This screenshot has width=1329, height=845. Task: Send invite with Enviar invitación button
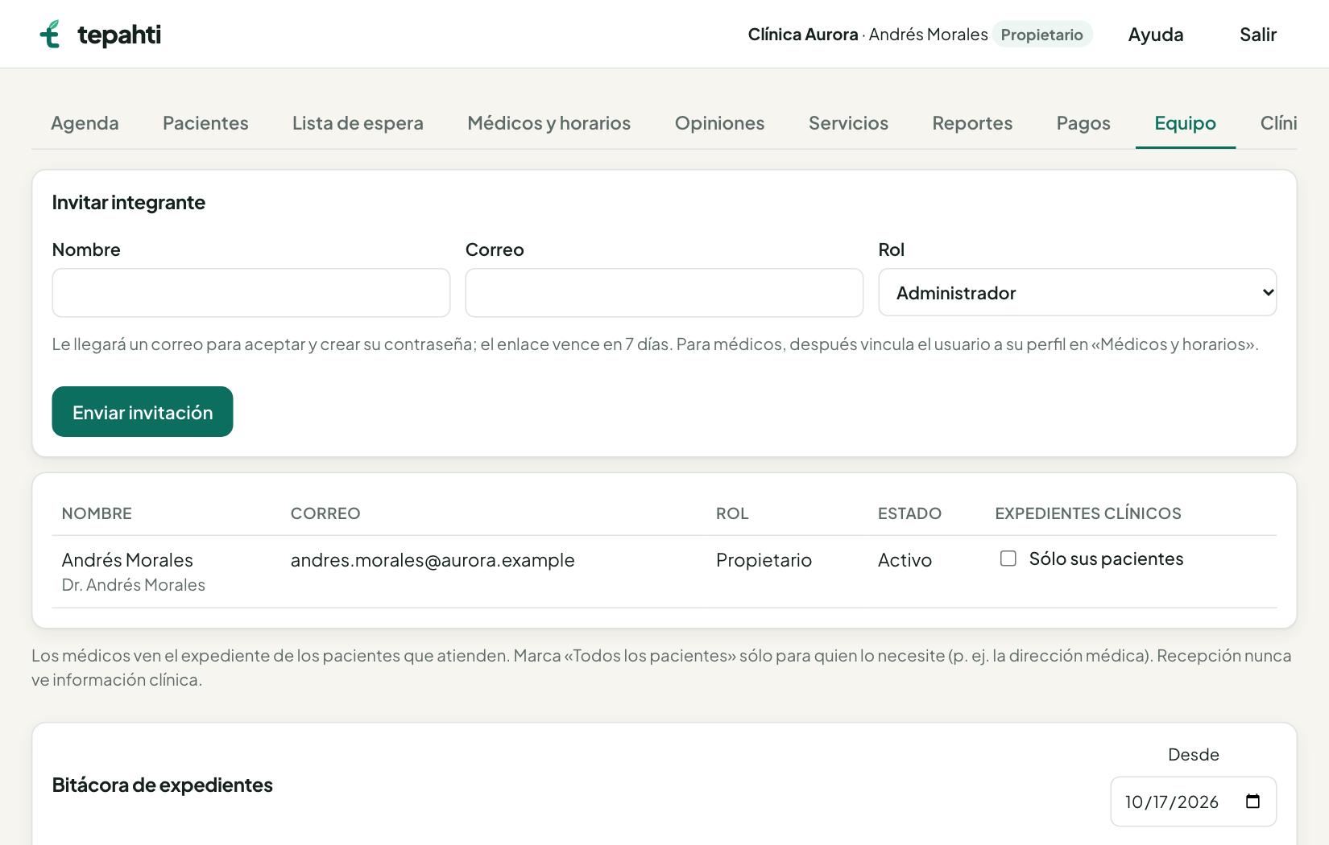(143, 412)
